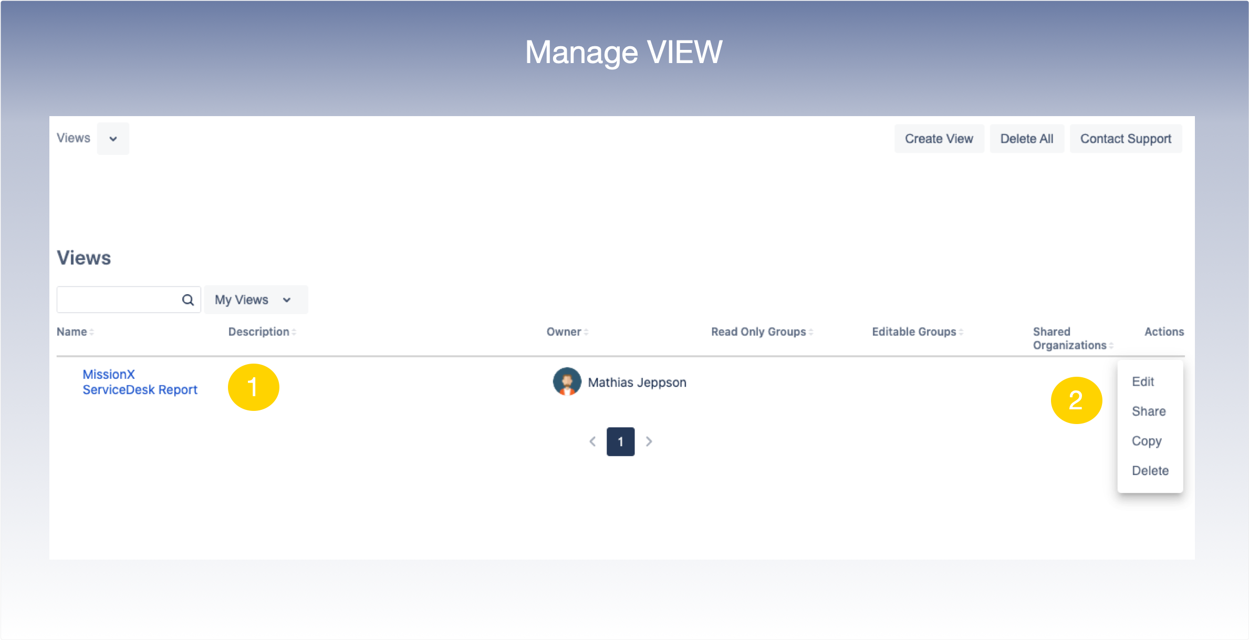
Task: Sort the Read Only Groups column
Action: [x=811, y=332]
